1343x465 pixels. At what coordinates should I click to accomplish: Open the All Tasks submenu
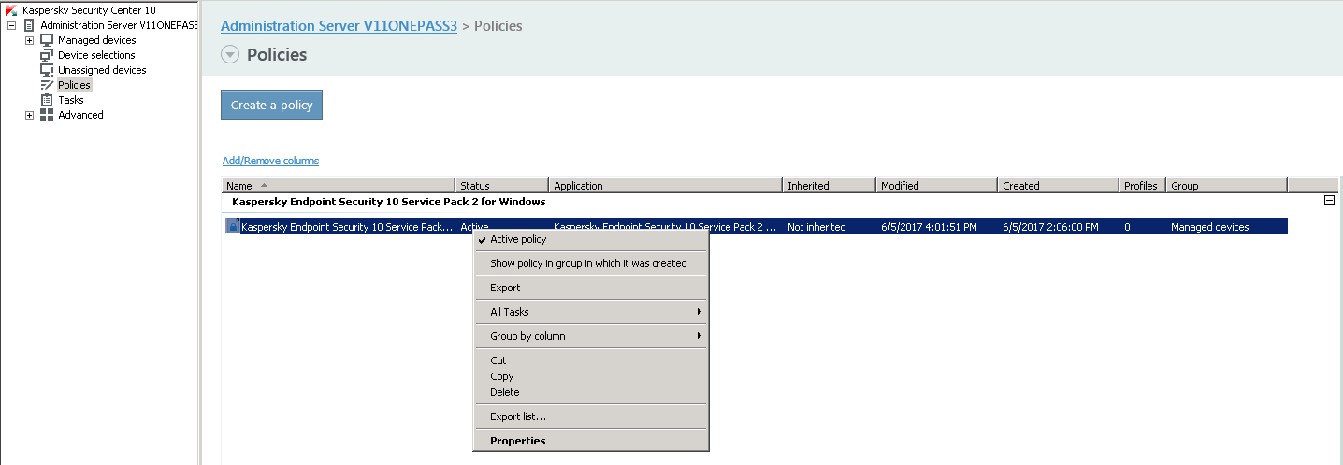(x=589, y=312)
